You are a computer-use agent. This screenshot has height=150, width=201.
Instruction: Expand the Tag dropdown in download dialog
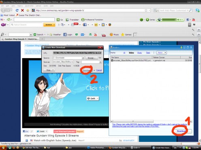pos(100,62)
